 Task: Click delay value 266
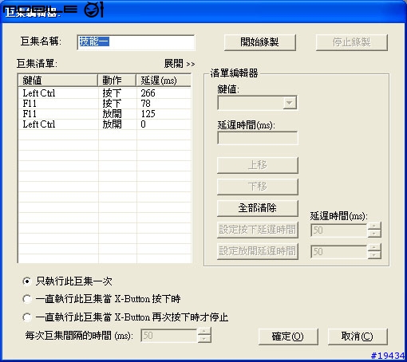point(148,93)
